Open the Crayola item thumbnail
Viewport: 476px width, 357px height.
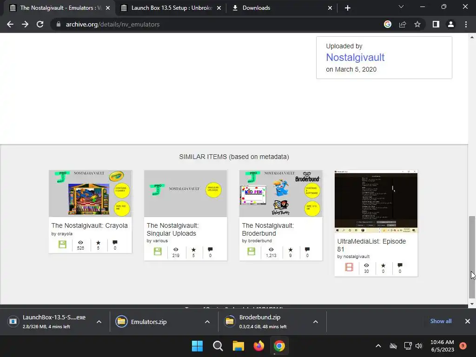[x=90, y=193]
